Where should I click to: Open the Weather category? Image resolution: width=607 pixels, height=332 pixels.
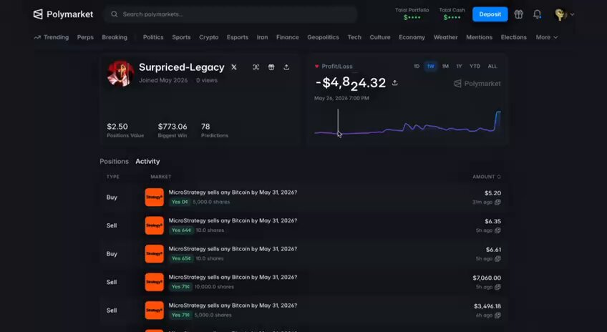(445, 37)
